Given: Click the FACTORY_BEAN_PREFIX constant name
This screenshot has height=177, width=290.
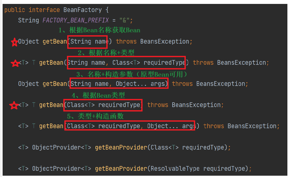Looking at the screenshot, I should pyautogui.click(x=76, y=20).
